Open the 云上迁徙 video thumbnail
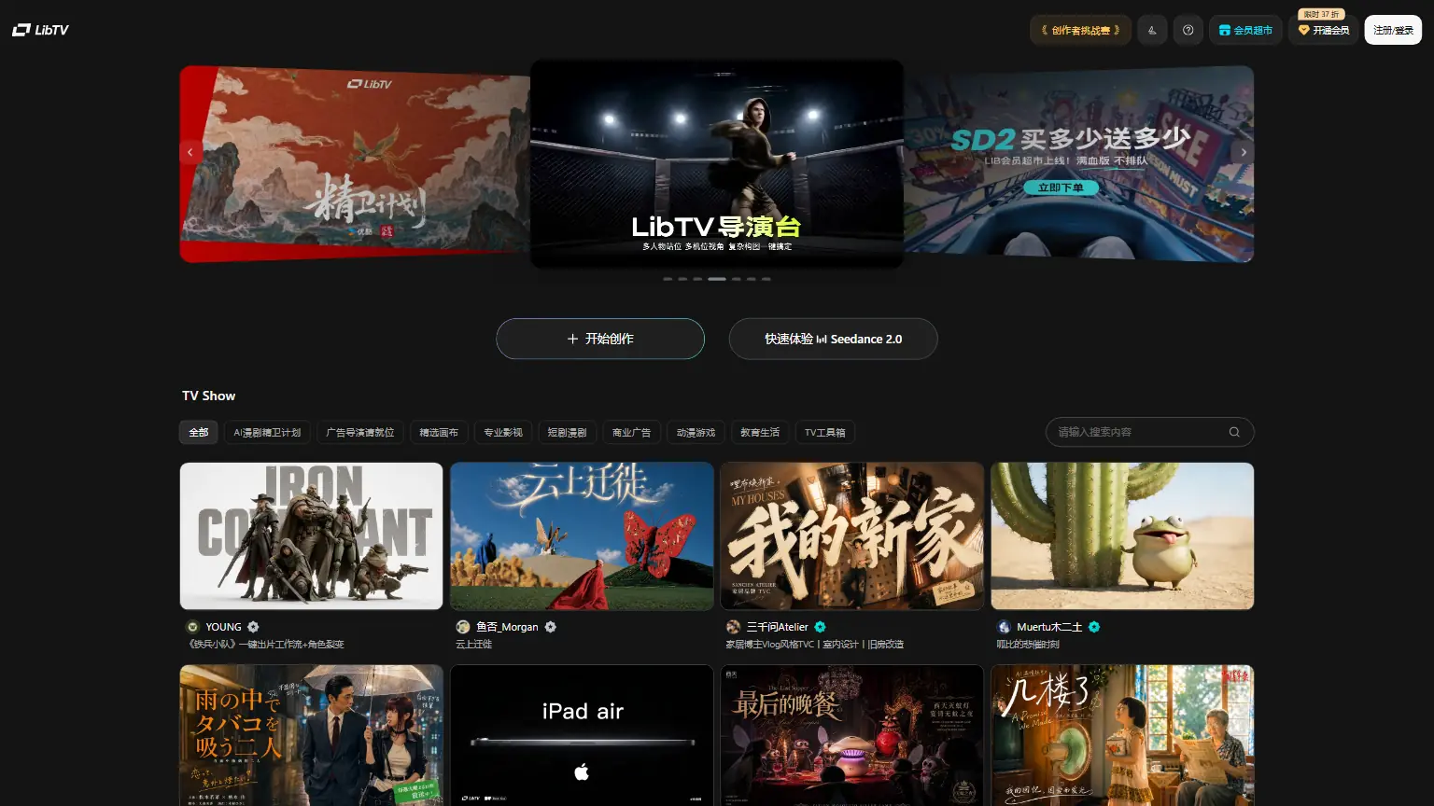1434x806 pixels. click(582, 536)
